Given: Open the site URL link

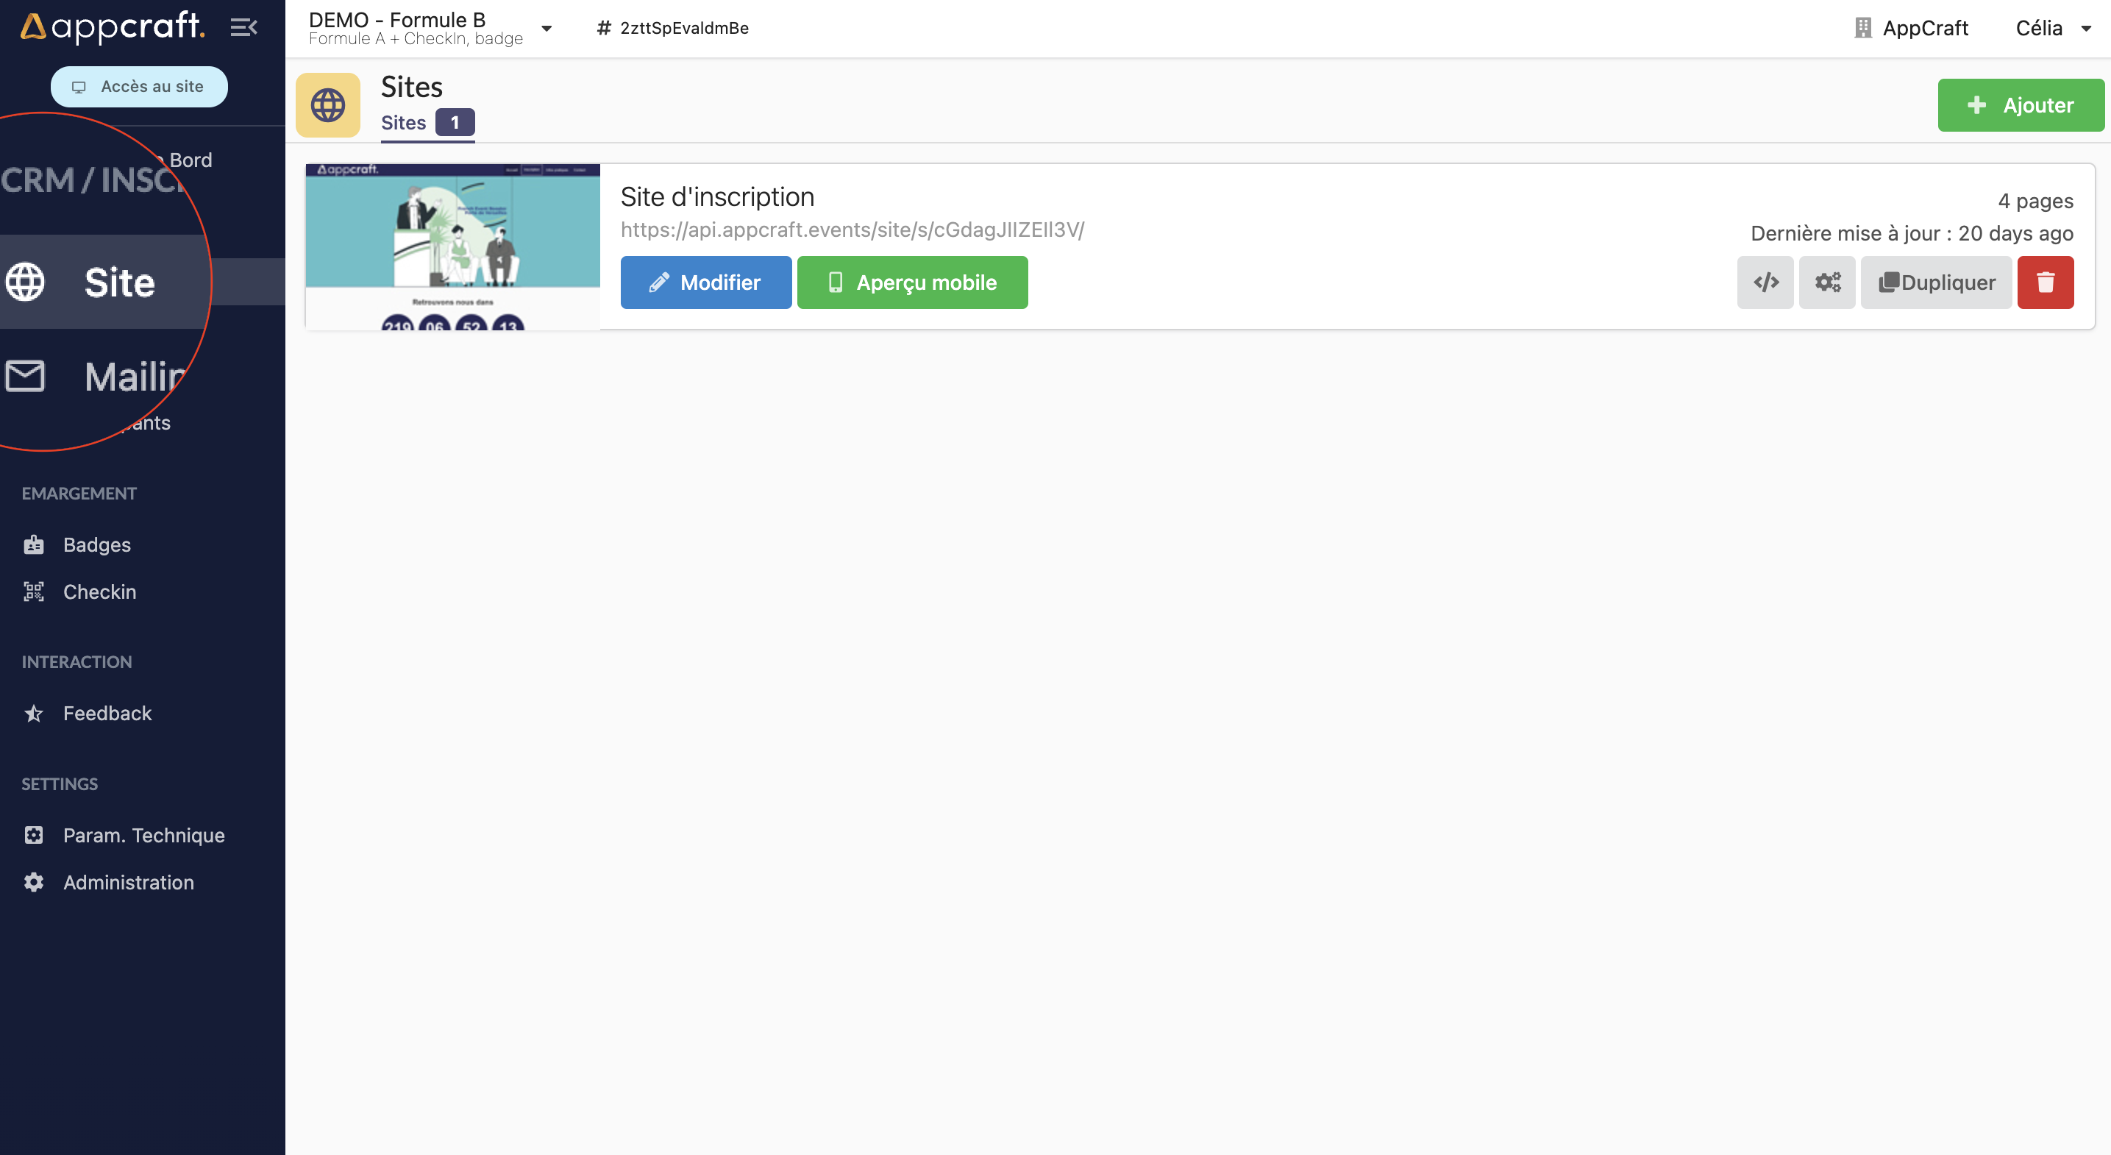Looking at the screenshot, I should point(852,230).
